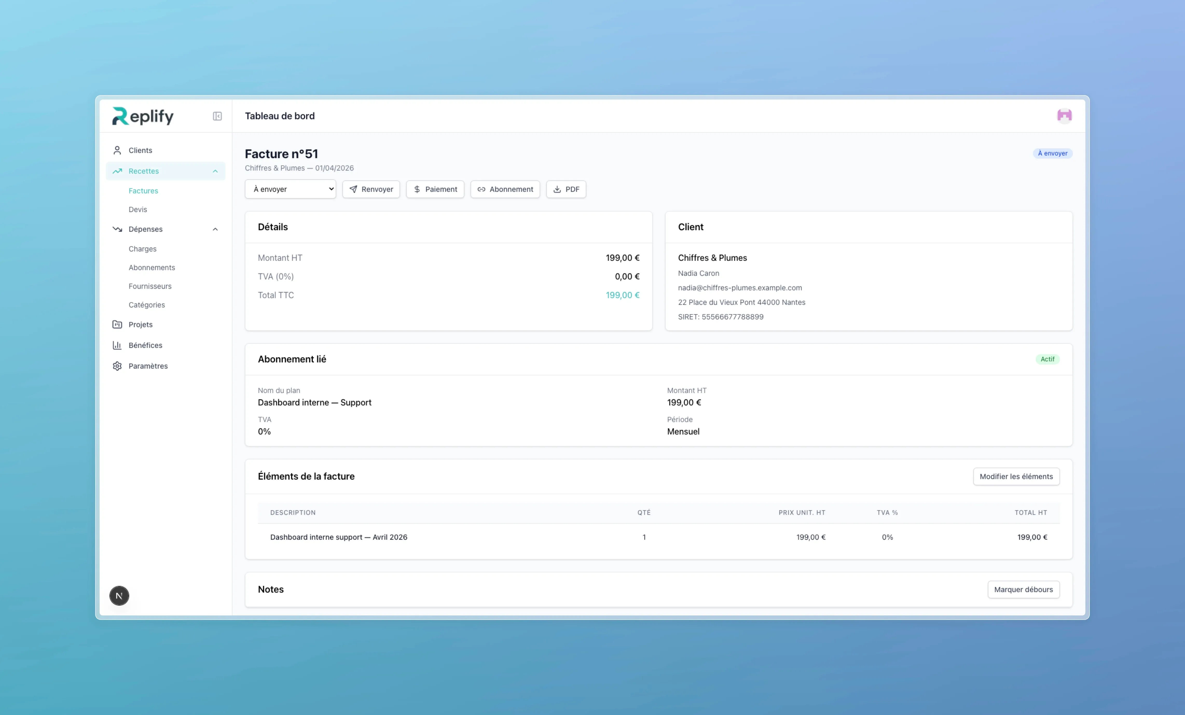Image resolution: width=1185 pixels, height=715 pixels.
Task: Collapse the Dépenses section chevron
Action: click(215, 229)
